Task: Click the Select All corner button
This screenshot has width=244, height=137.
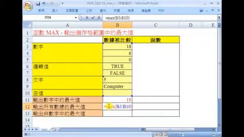Action: click(x=27, y=25)
